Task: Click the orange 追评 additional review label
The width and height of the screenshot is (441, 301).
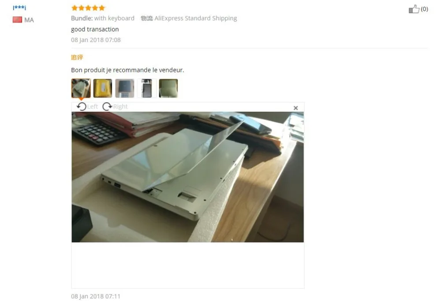Action: [77, 57]
